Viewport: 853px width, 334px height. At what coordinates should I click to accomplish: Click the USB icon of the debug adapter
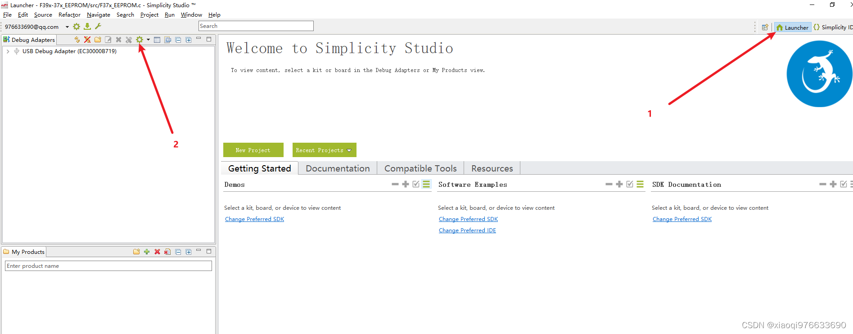pos(17,51)
